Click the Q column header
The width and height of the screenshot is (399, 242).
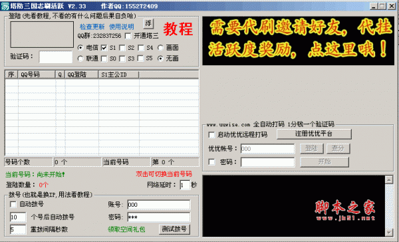61,74
